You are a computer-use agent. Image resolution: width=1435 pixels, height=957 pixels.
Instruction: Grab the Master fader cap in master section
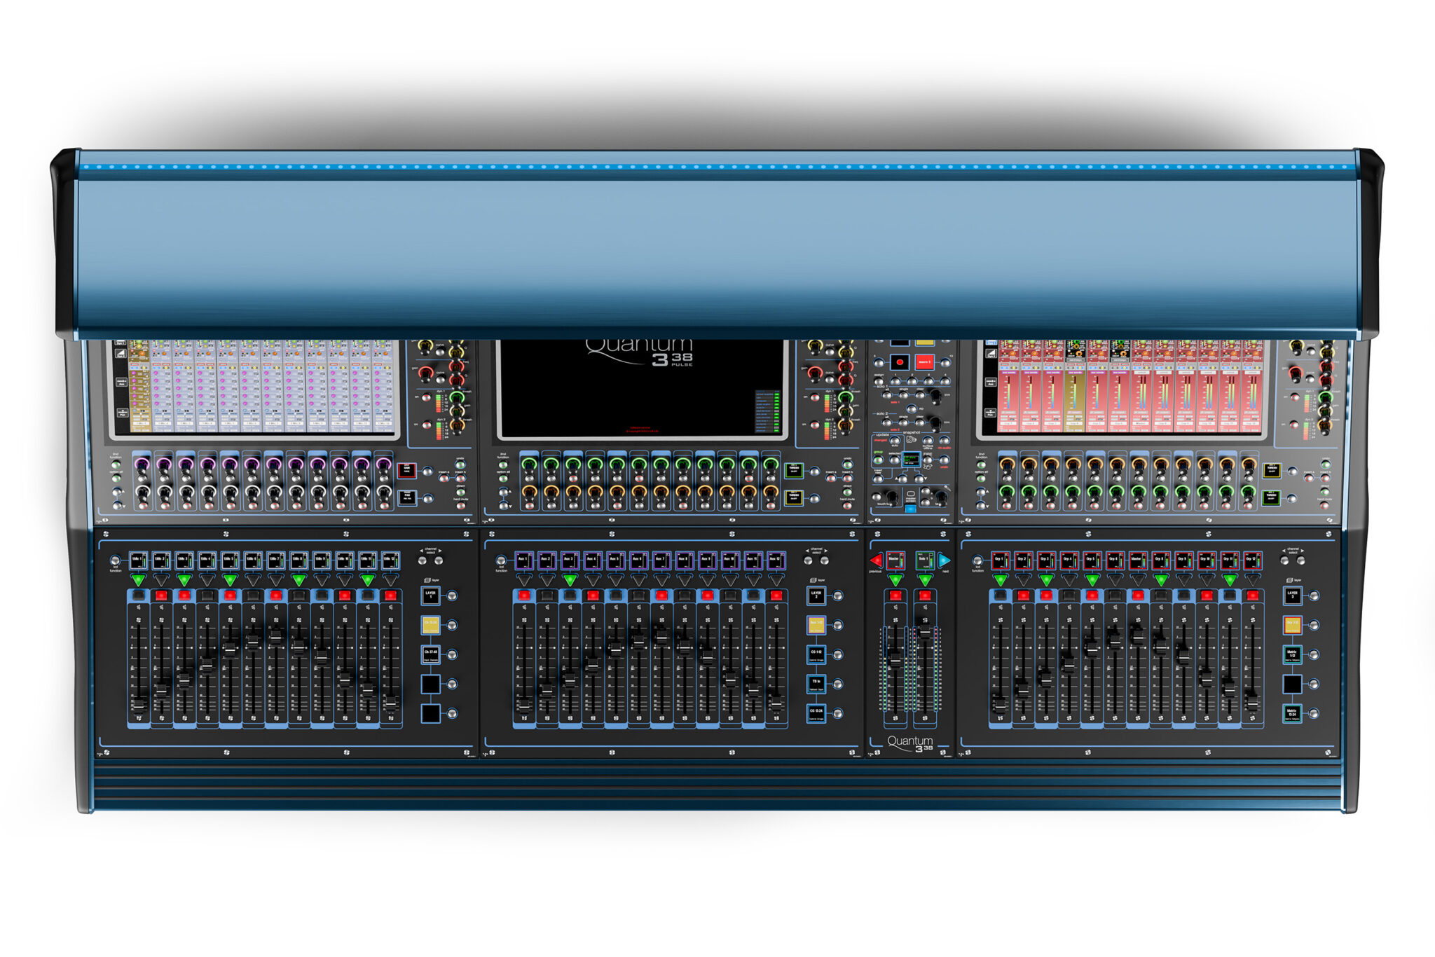(895, 659)
